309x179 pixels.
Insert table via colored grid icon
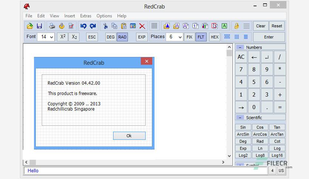(x=133, y=26)
